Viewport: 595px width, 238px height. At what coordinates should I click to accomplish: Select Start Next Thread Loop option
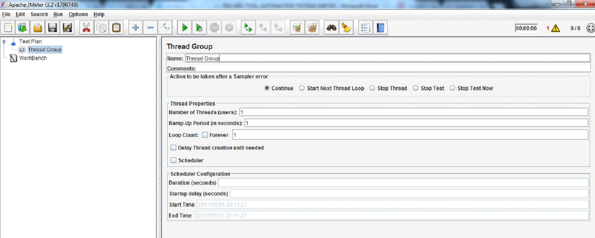[302, 88]
